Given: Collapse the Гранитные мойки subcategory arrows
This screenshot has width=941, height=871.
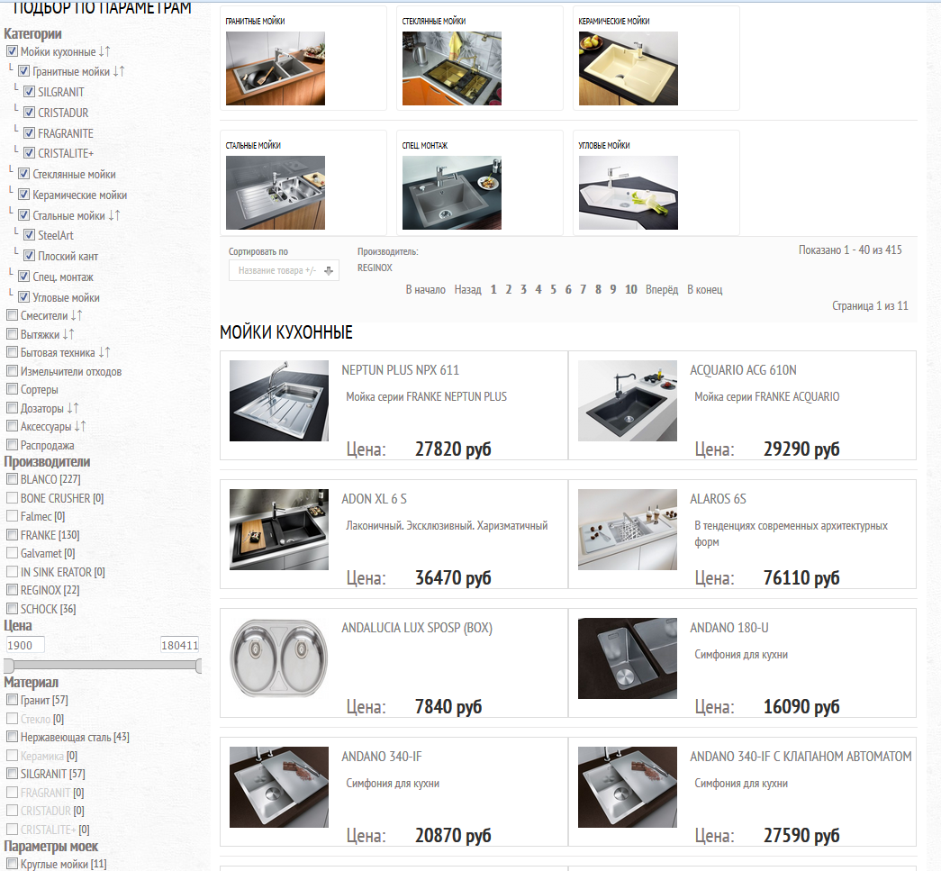Looking at the screenshot, I should 119,71.
